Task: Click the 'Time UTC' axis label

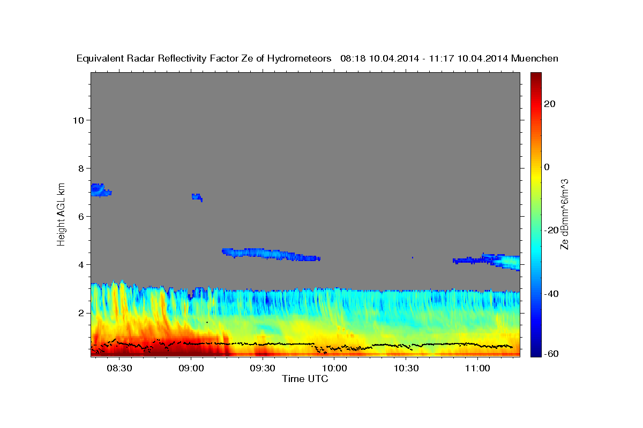Action: (305, 379)
